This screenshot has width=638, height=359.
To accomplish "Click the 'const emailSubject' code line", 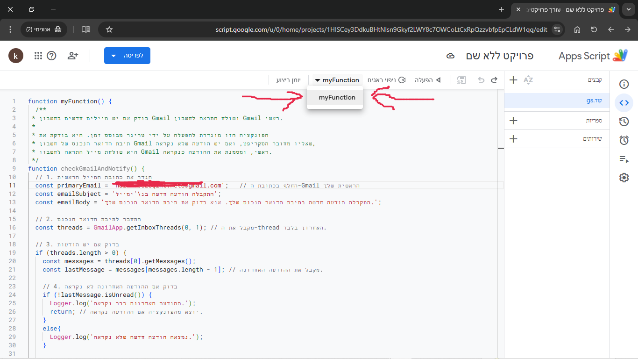I will click(x=128, y=194).
